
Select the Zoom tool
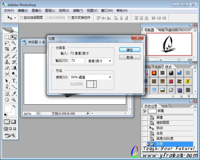tap(14, 100)
